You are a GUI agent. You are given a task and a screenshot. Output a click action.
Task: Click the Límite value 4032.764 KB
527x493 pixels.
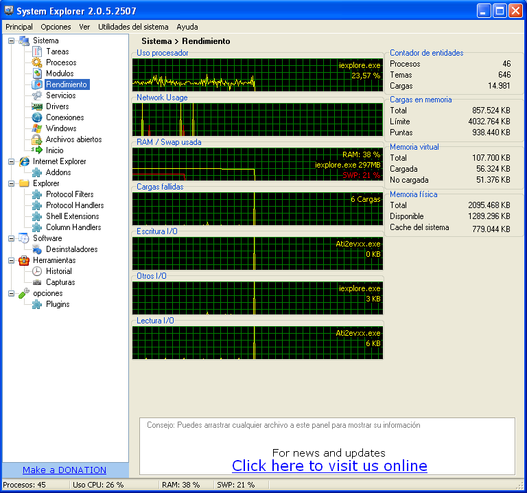[x=489, y=122]
